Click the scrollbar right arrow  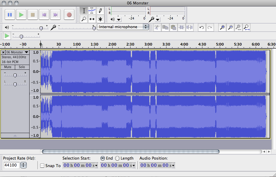(269, 151)
